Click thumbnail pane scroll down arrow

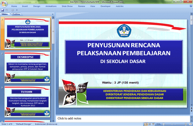[x=53, y=121]
